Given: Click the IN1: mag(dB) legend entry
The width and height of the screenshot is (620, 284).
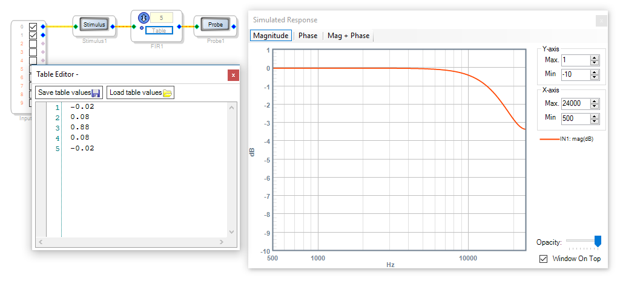Looking at the screenshot, I should click(566, 139).
